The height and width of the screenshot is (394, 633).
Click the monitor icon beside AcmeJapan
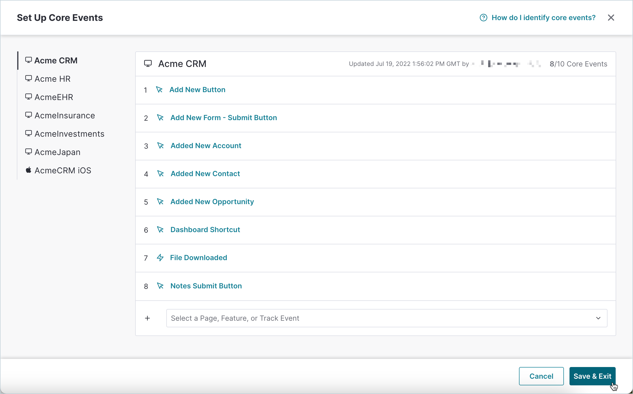(x=29, y=152)
